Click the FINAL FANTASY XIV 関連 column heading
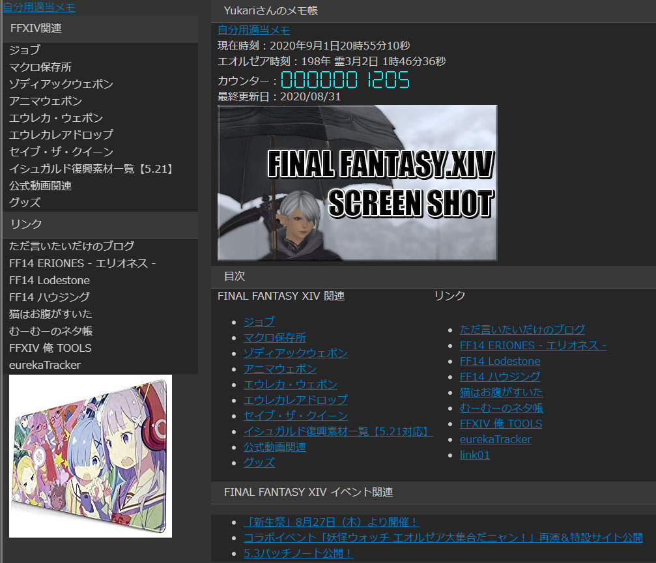Image resolution: width=656 pixels, height=563 pixels. pyautogui.click(x=281, y=296)
